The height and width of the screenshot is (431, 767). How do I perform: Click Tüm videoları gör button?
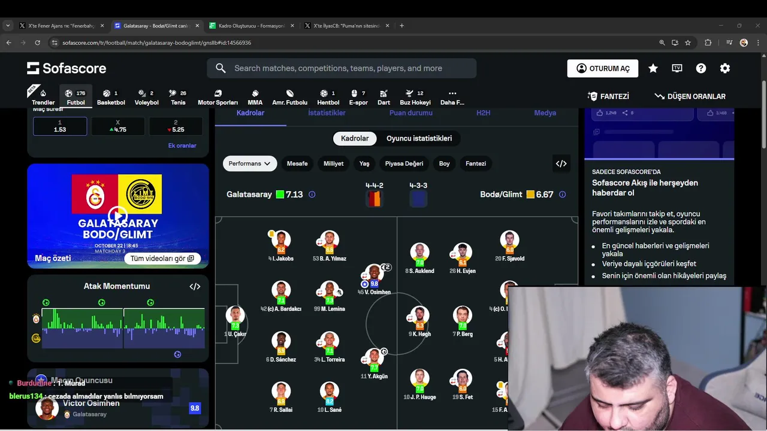[162, 259]
